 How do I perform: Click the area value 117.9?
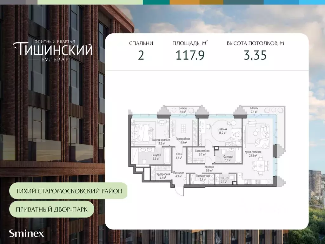point(190,56)
